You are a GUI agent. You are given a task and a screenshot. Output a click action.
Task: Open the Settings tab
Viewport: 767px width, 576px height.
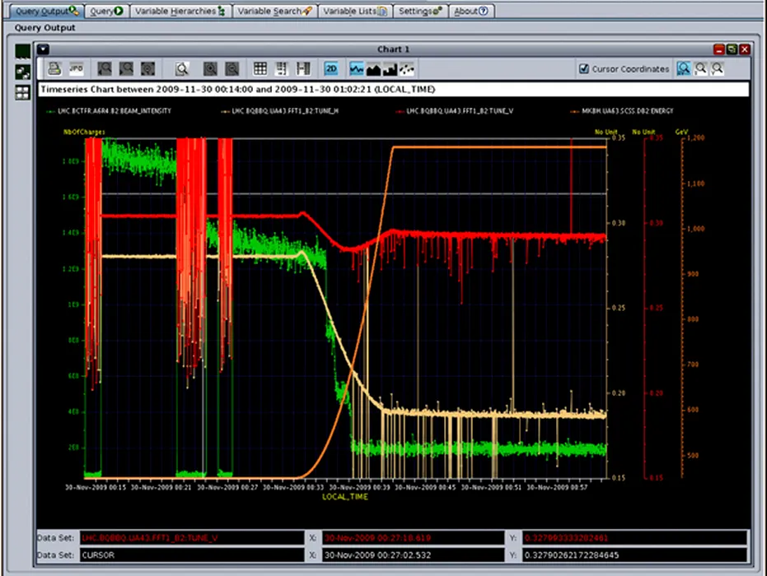click(x=420, y=11)
